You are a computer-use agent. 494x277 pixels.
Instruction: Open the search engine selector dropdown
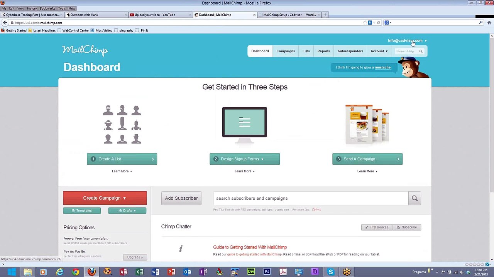[x=387, y=23]
